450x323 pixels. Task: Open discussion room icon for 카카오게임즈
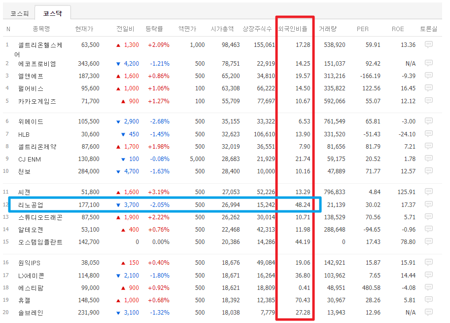[428, 101]
